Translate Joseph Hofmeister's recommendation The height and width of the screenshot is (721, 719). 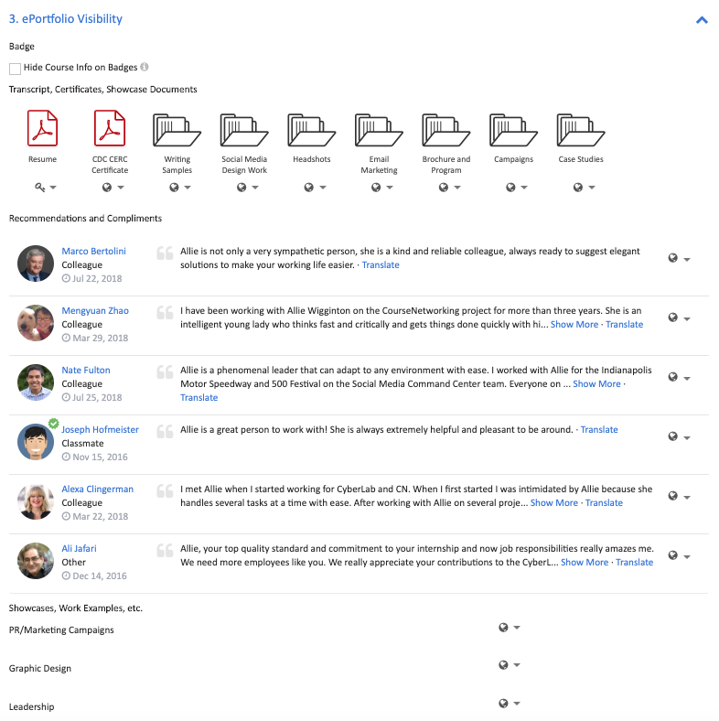[x=599, y=429]
